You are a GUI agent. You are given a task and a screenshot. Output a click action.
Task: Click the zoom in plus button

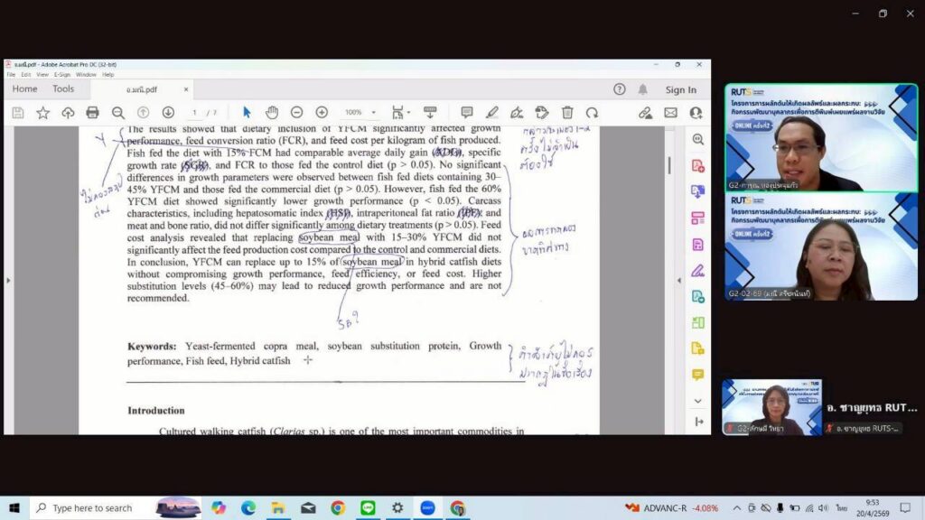tap(322, 113)
